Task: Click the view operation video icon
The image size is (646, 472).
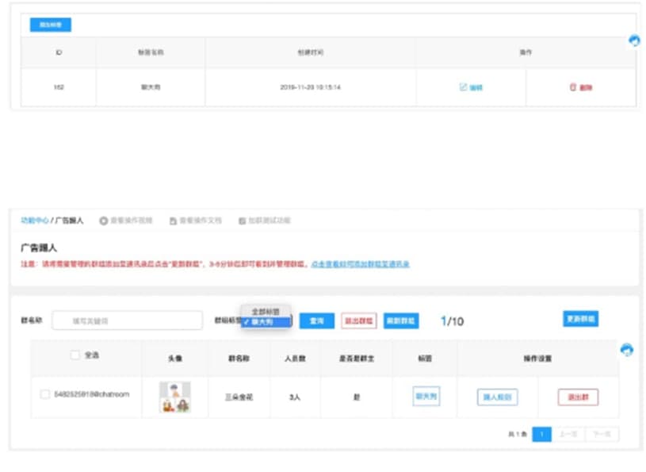Action: [x=103, y=220]
